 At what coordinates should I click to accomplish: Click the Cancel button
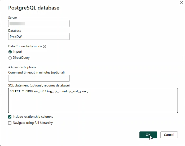[x=169, y=135]
